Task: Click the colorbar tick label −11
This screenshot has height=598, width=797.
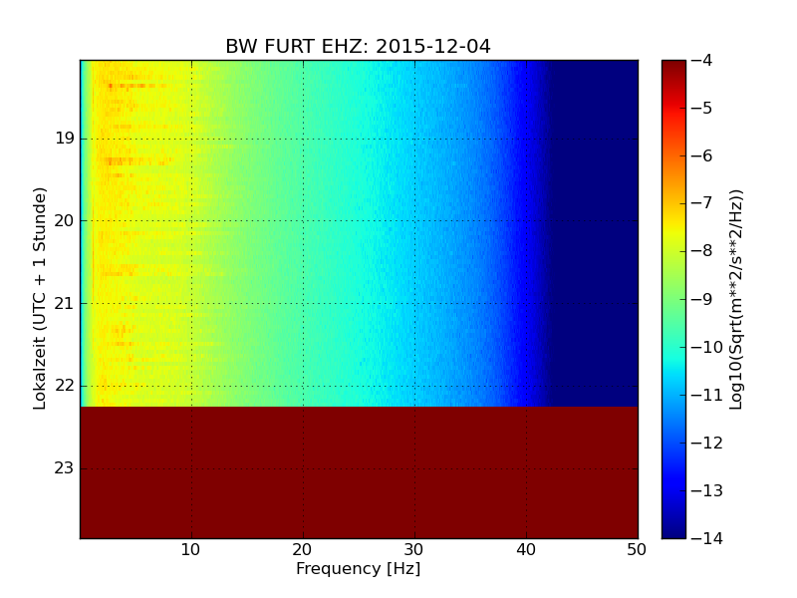Action: (x=707, y=395)
